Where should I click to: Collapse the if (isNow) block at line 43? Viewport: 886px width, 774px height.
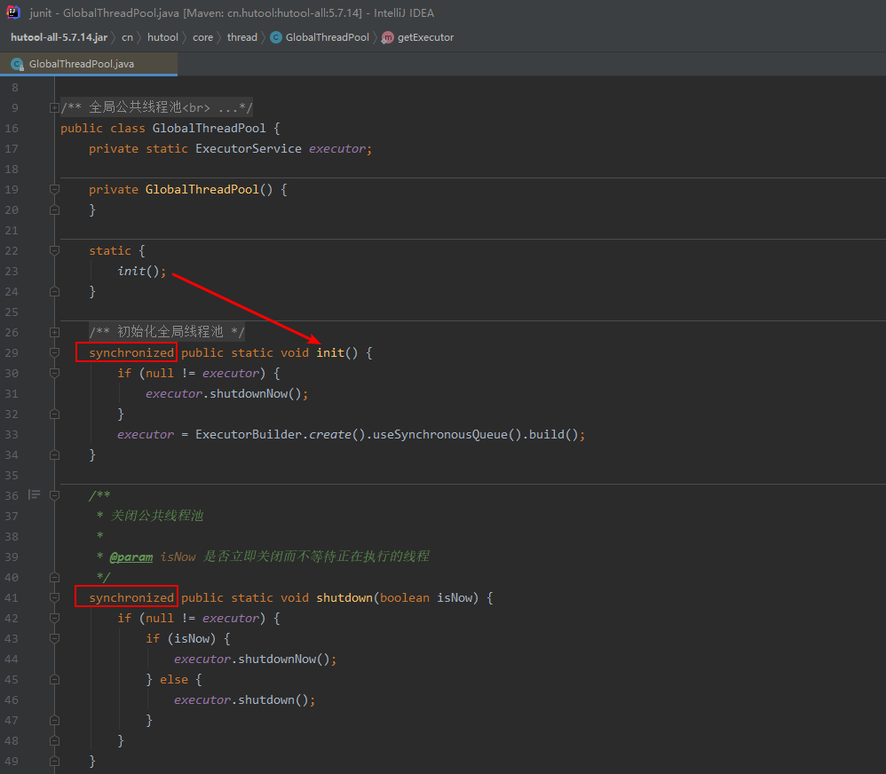point(54,638)
